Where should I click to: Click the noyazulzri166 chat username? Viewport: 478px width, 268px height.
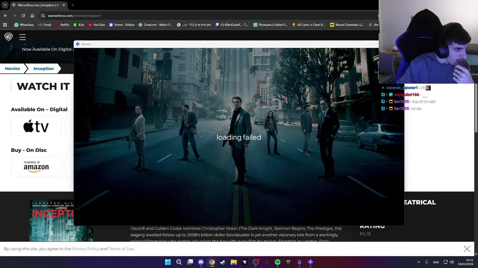pyautogui.click(x=406, y=95)
